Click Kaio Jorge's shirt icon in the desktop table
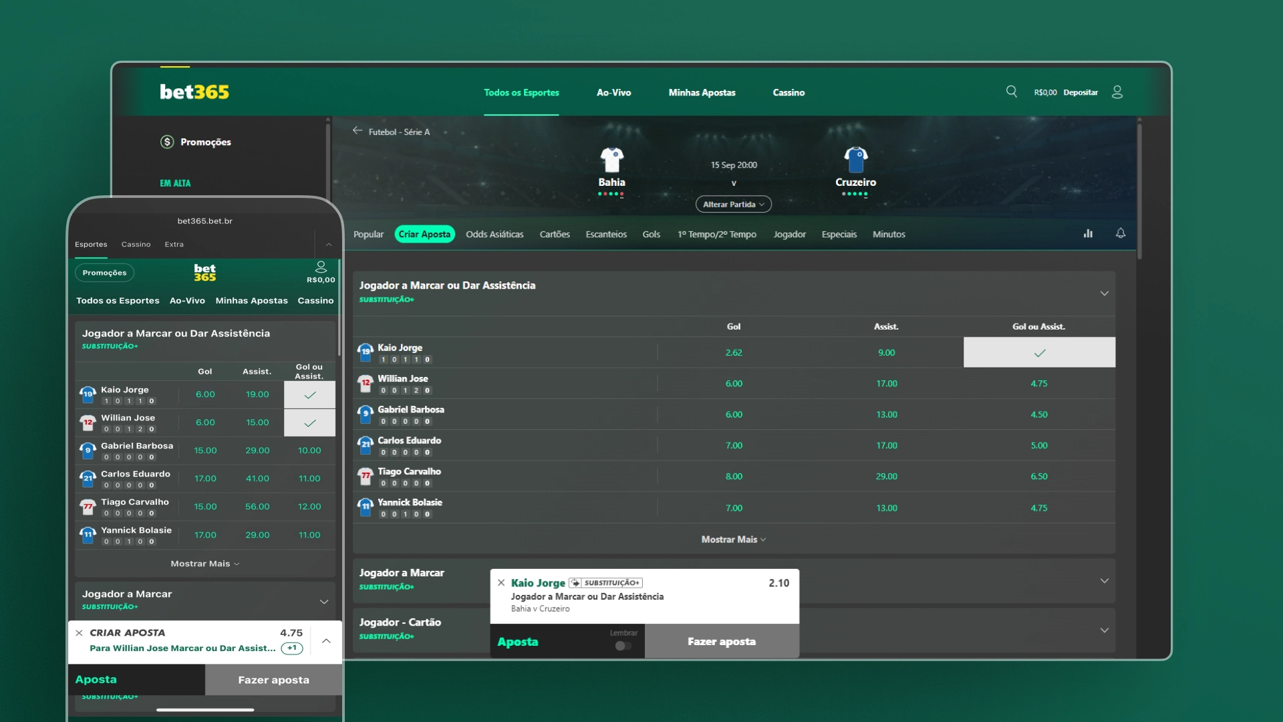Viewport: 1283px width, 722px height. coord(366,352)
